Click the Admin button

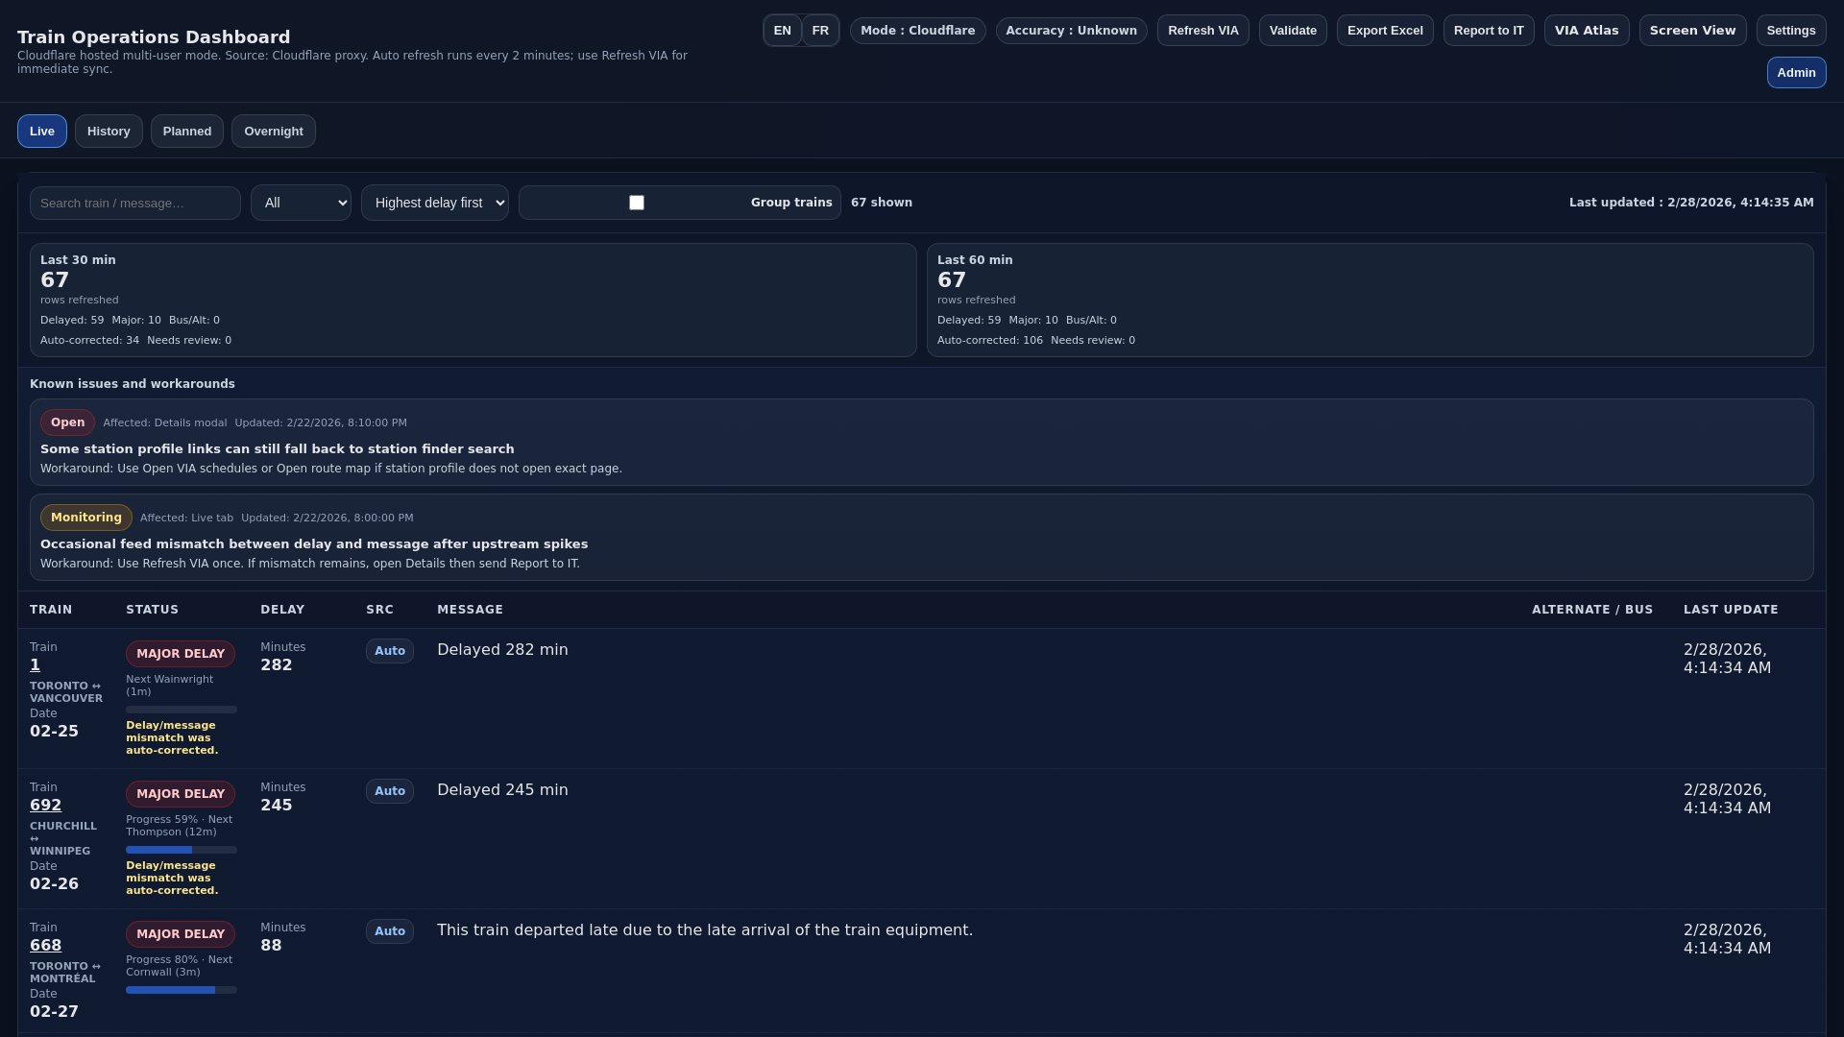pyautogui.click(x=1796, y=73)
